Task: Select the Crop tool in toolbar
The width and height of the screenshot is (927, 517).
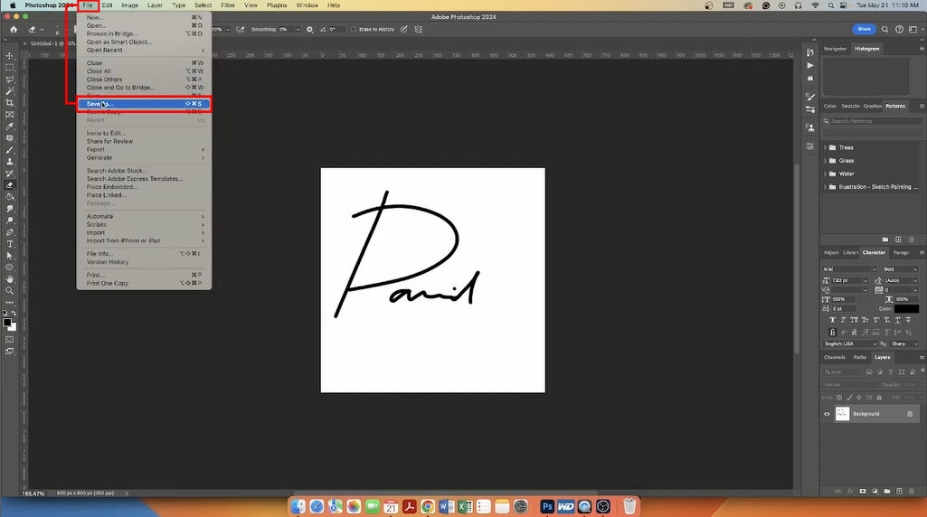Action: point(9,103)
